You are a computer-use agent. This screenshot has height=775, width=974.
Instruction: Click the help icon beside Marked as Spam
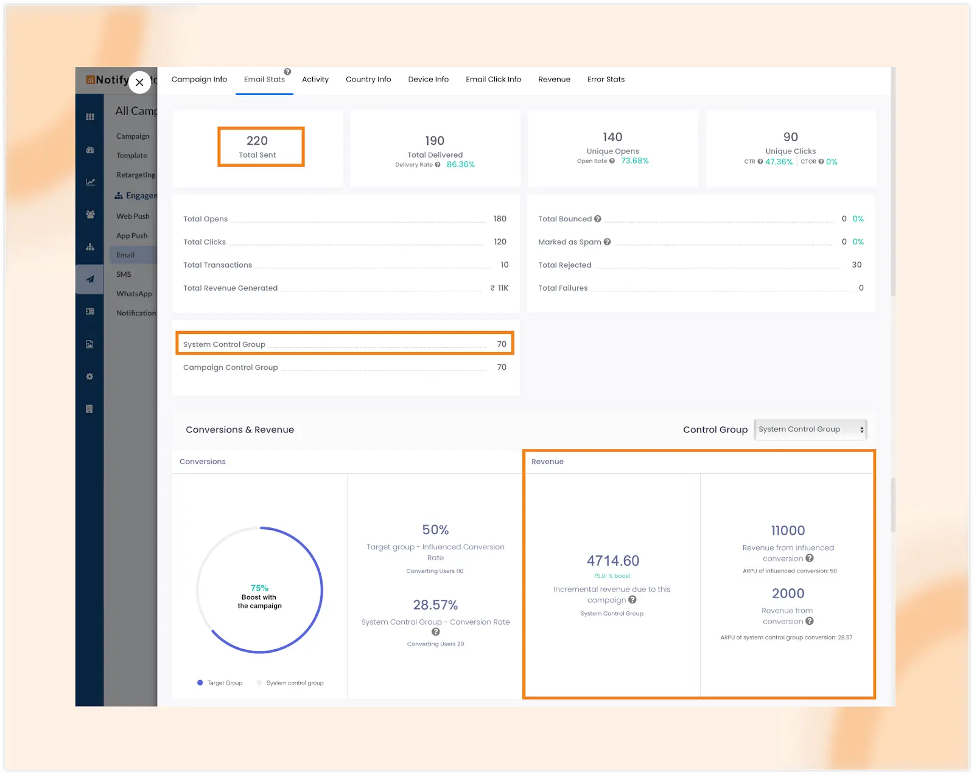click(x=607, y=242)
